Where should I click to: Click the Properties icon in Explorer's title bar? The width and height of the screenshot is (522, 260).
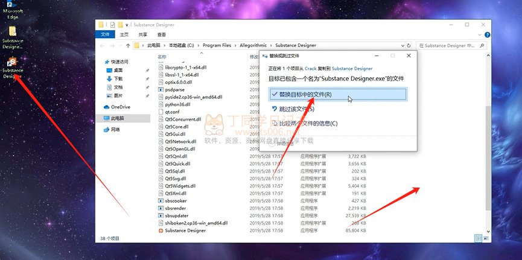point(112,25)
